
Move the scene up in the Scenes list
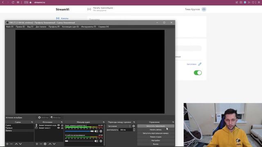pos(16,144)
